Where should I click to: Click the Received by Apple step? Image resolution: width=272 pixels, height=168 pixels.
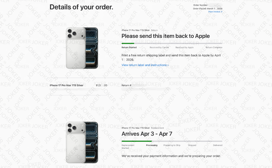click(x=184, y=47)
